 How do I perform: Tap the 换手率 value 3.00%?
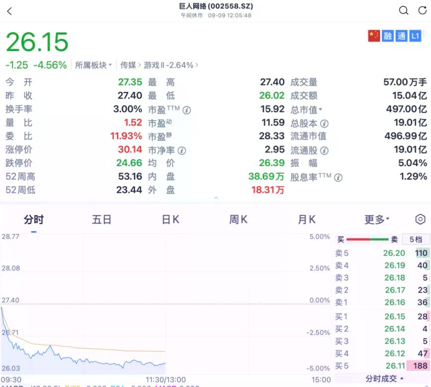point(128,109)
